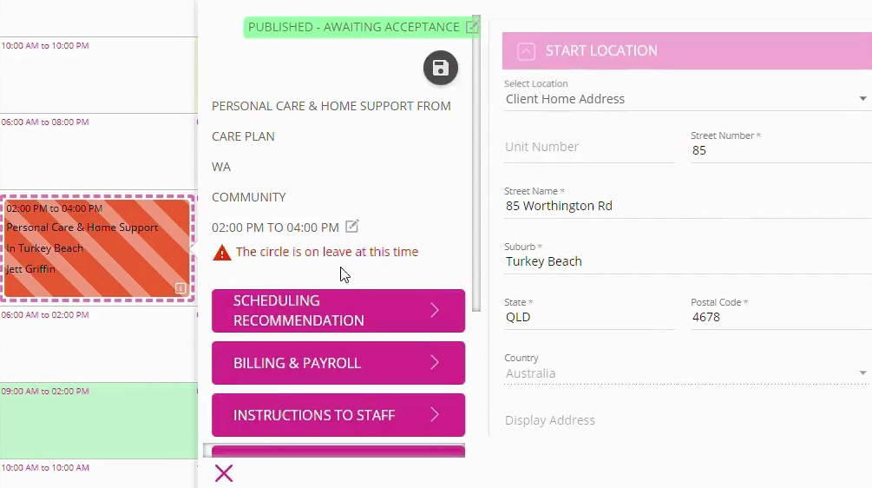
Task: Edit the 02:00 PM to 04:00 PM shift time
Action: click(x=351, y=227)
